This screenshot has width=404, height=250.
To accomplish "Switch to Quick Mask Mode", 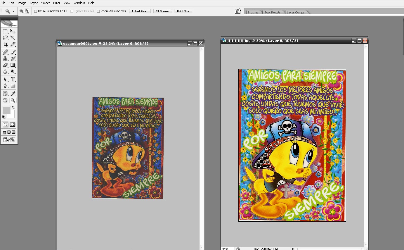I will tap(13, 125).
